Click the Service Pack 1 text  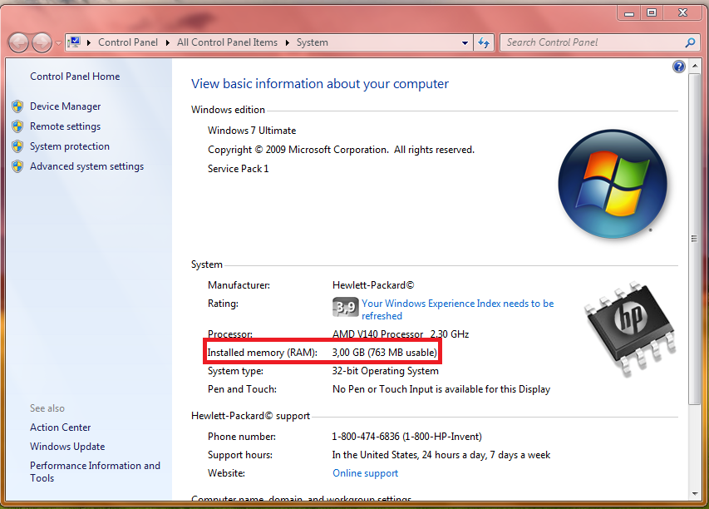point(239,169)
